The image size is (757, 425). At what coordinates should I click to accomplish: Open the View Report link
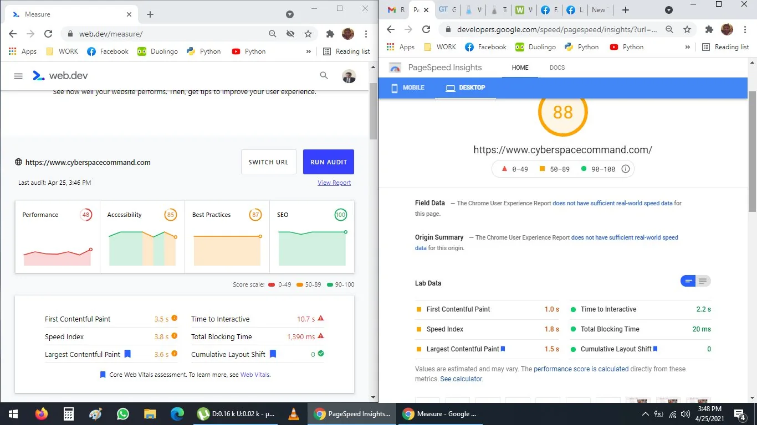[334, 183]
